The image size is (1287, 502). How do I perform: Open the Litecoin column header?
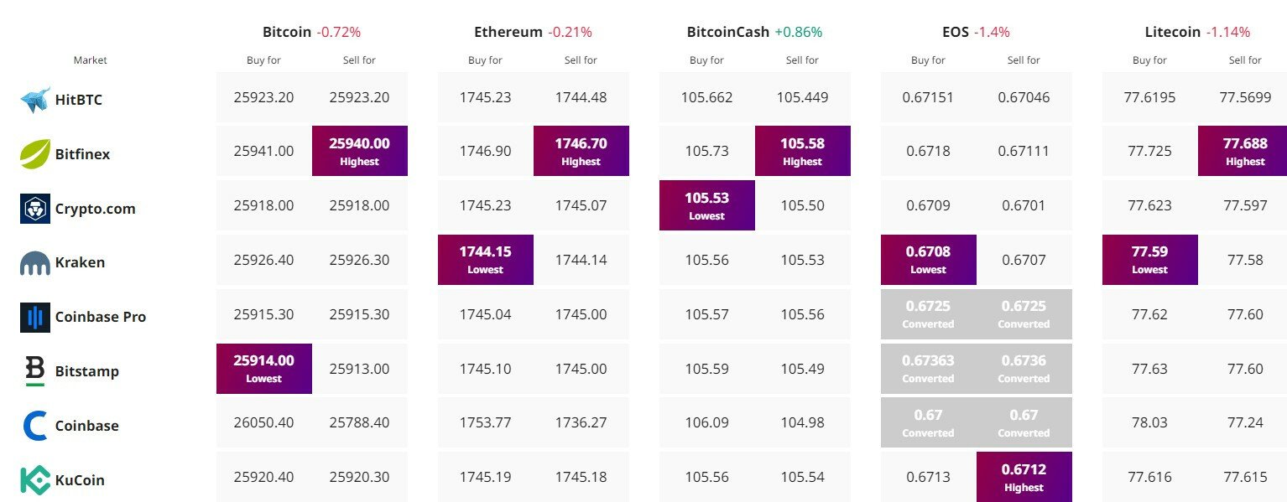pos(1173,32)
